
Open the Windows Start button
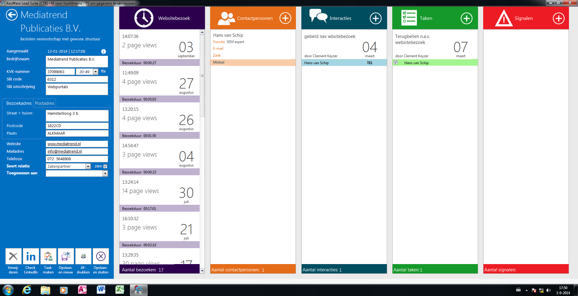(8, 290)
